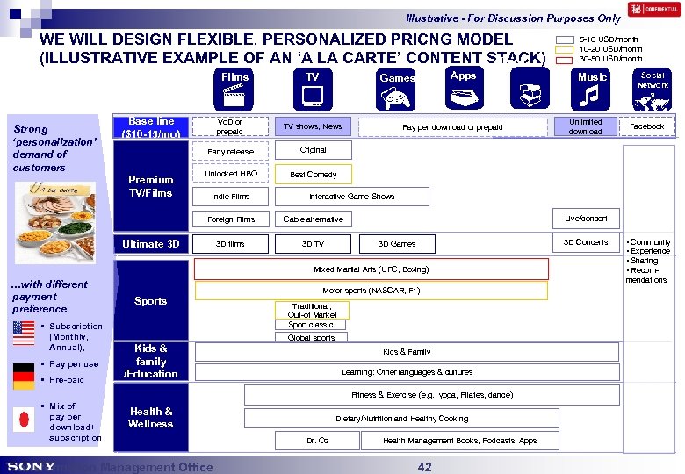Click the Indie Films box
Image resolution: width=685 pixels, height=474 pixels.
point(230,197)
